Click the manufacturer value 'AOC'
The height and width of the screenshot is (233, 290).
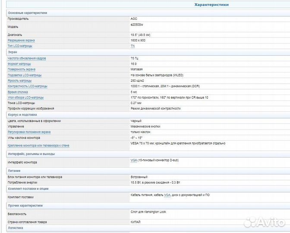[134, 19]
